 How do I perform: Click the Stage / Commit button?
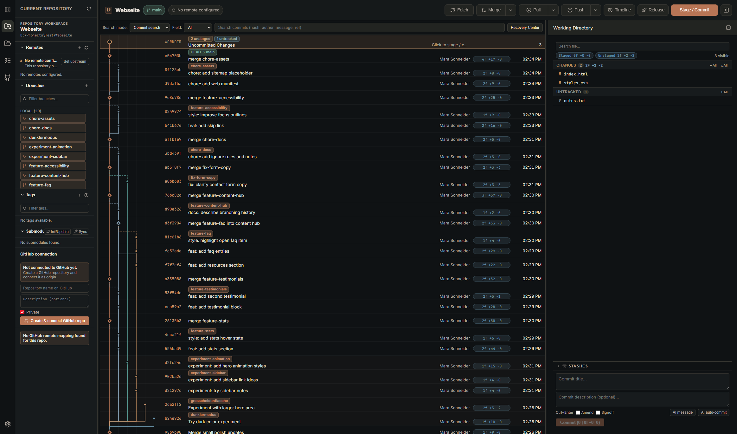[x=694, y=10]
